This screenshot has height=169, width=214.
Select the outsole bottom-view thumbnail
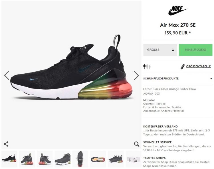98,159
